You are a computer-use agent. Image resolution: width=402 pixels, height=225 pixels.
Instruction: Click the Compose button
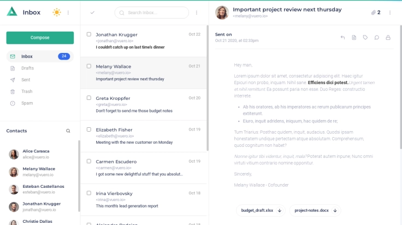pyautogui.click(x=40, y=38)
